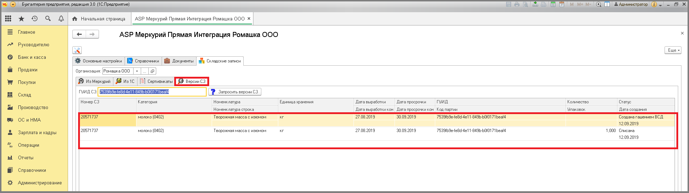This screenshot has width=689, height=193.
Task: Open Главное section in sidebar
Action: [35, 32]
